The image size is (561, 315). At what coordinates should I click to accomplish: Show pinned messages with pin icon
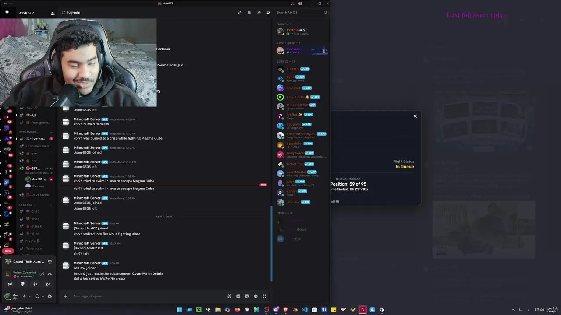pos(259,12)
